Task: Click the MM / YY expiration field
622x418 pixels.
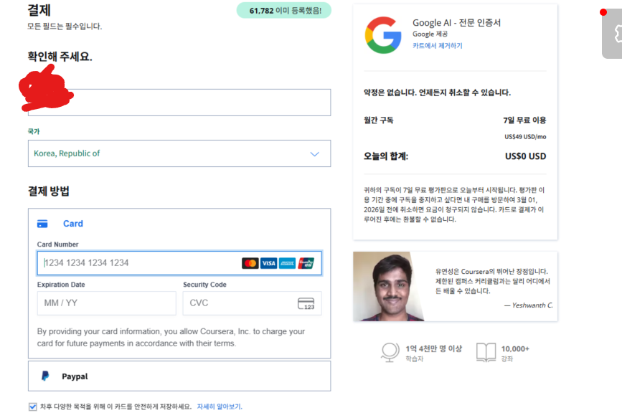Action: (x=107, y=303)
